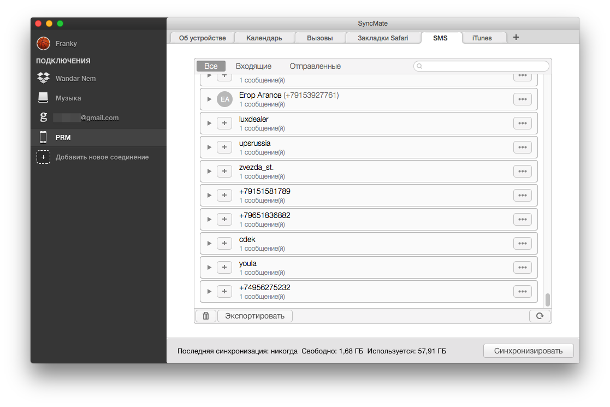Expand the +74956275232 conversation

209,291
